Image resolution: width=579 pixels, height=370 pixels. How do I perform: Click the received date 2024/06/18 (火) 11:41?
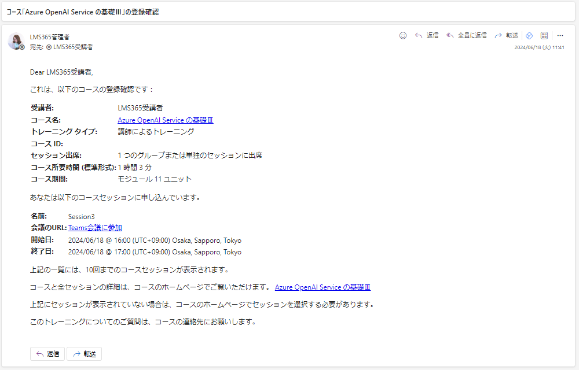pos(539,47)
